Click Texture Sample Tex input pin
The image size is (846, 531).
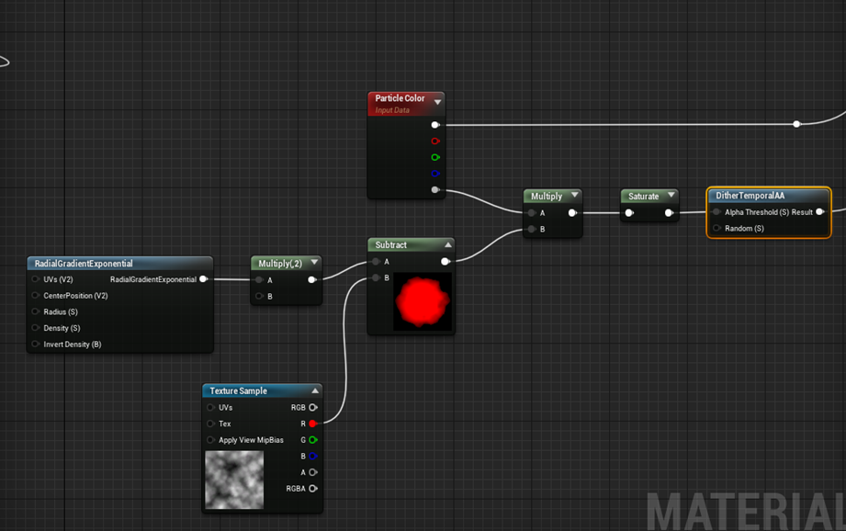coord(210,424)
